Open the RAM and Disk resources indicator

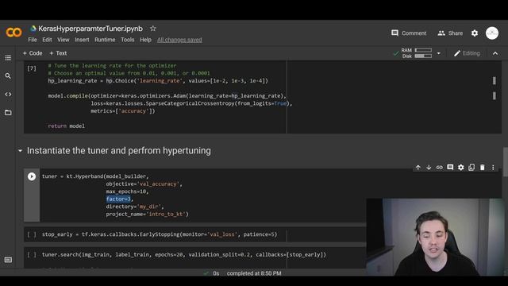[416, 53]
